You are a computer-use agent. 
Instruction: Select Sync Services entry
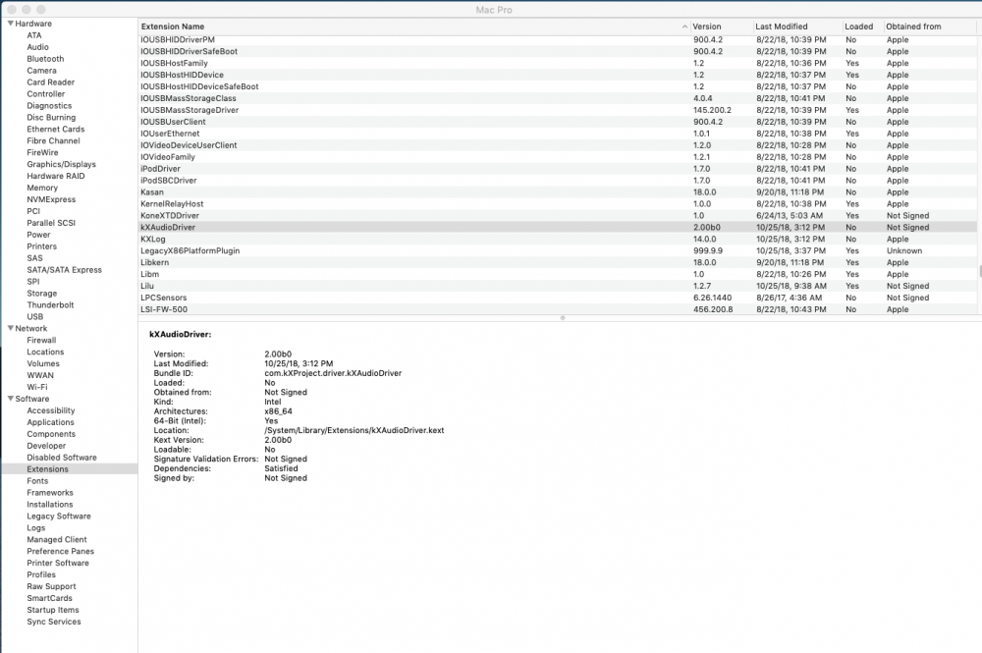[53, 622]
